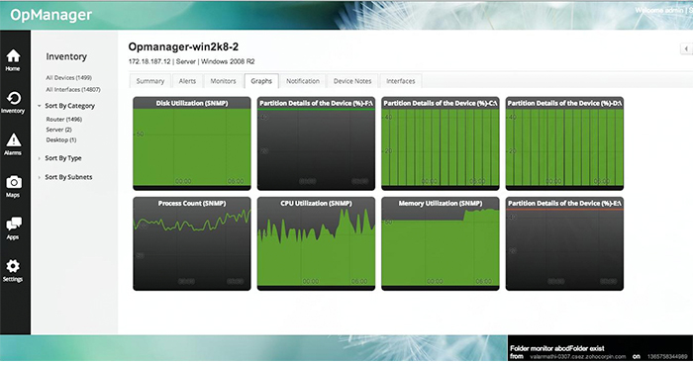Click the collapse arrow at top right
Screen dimensions: 693x365
click(686, 48)
